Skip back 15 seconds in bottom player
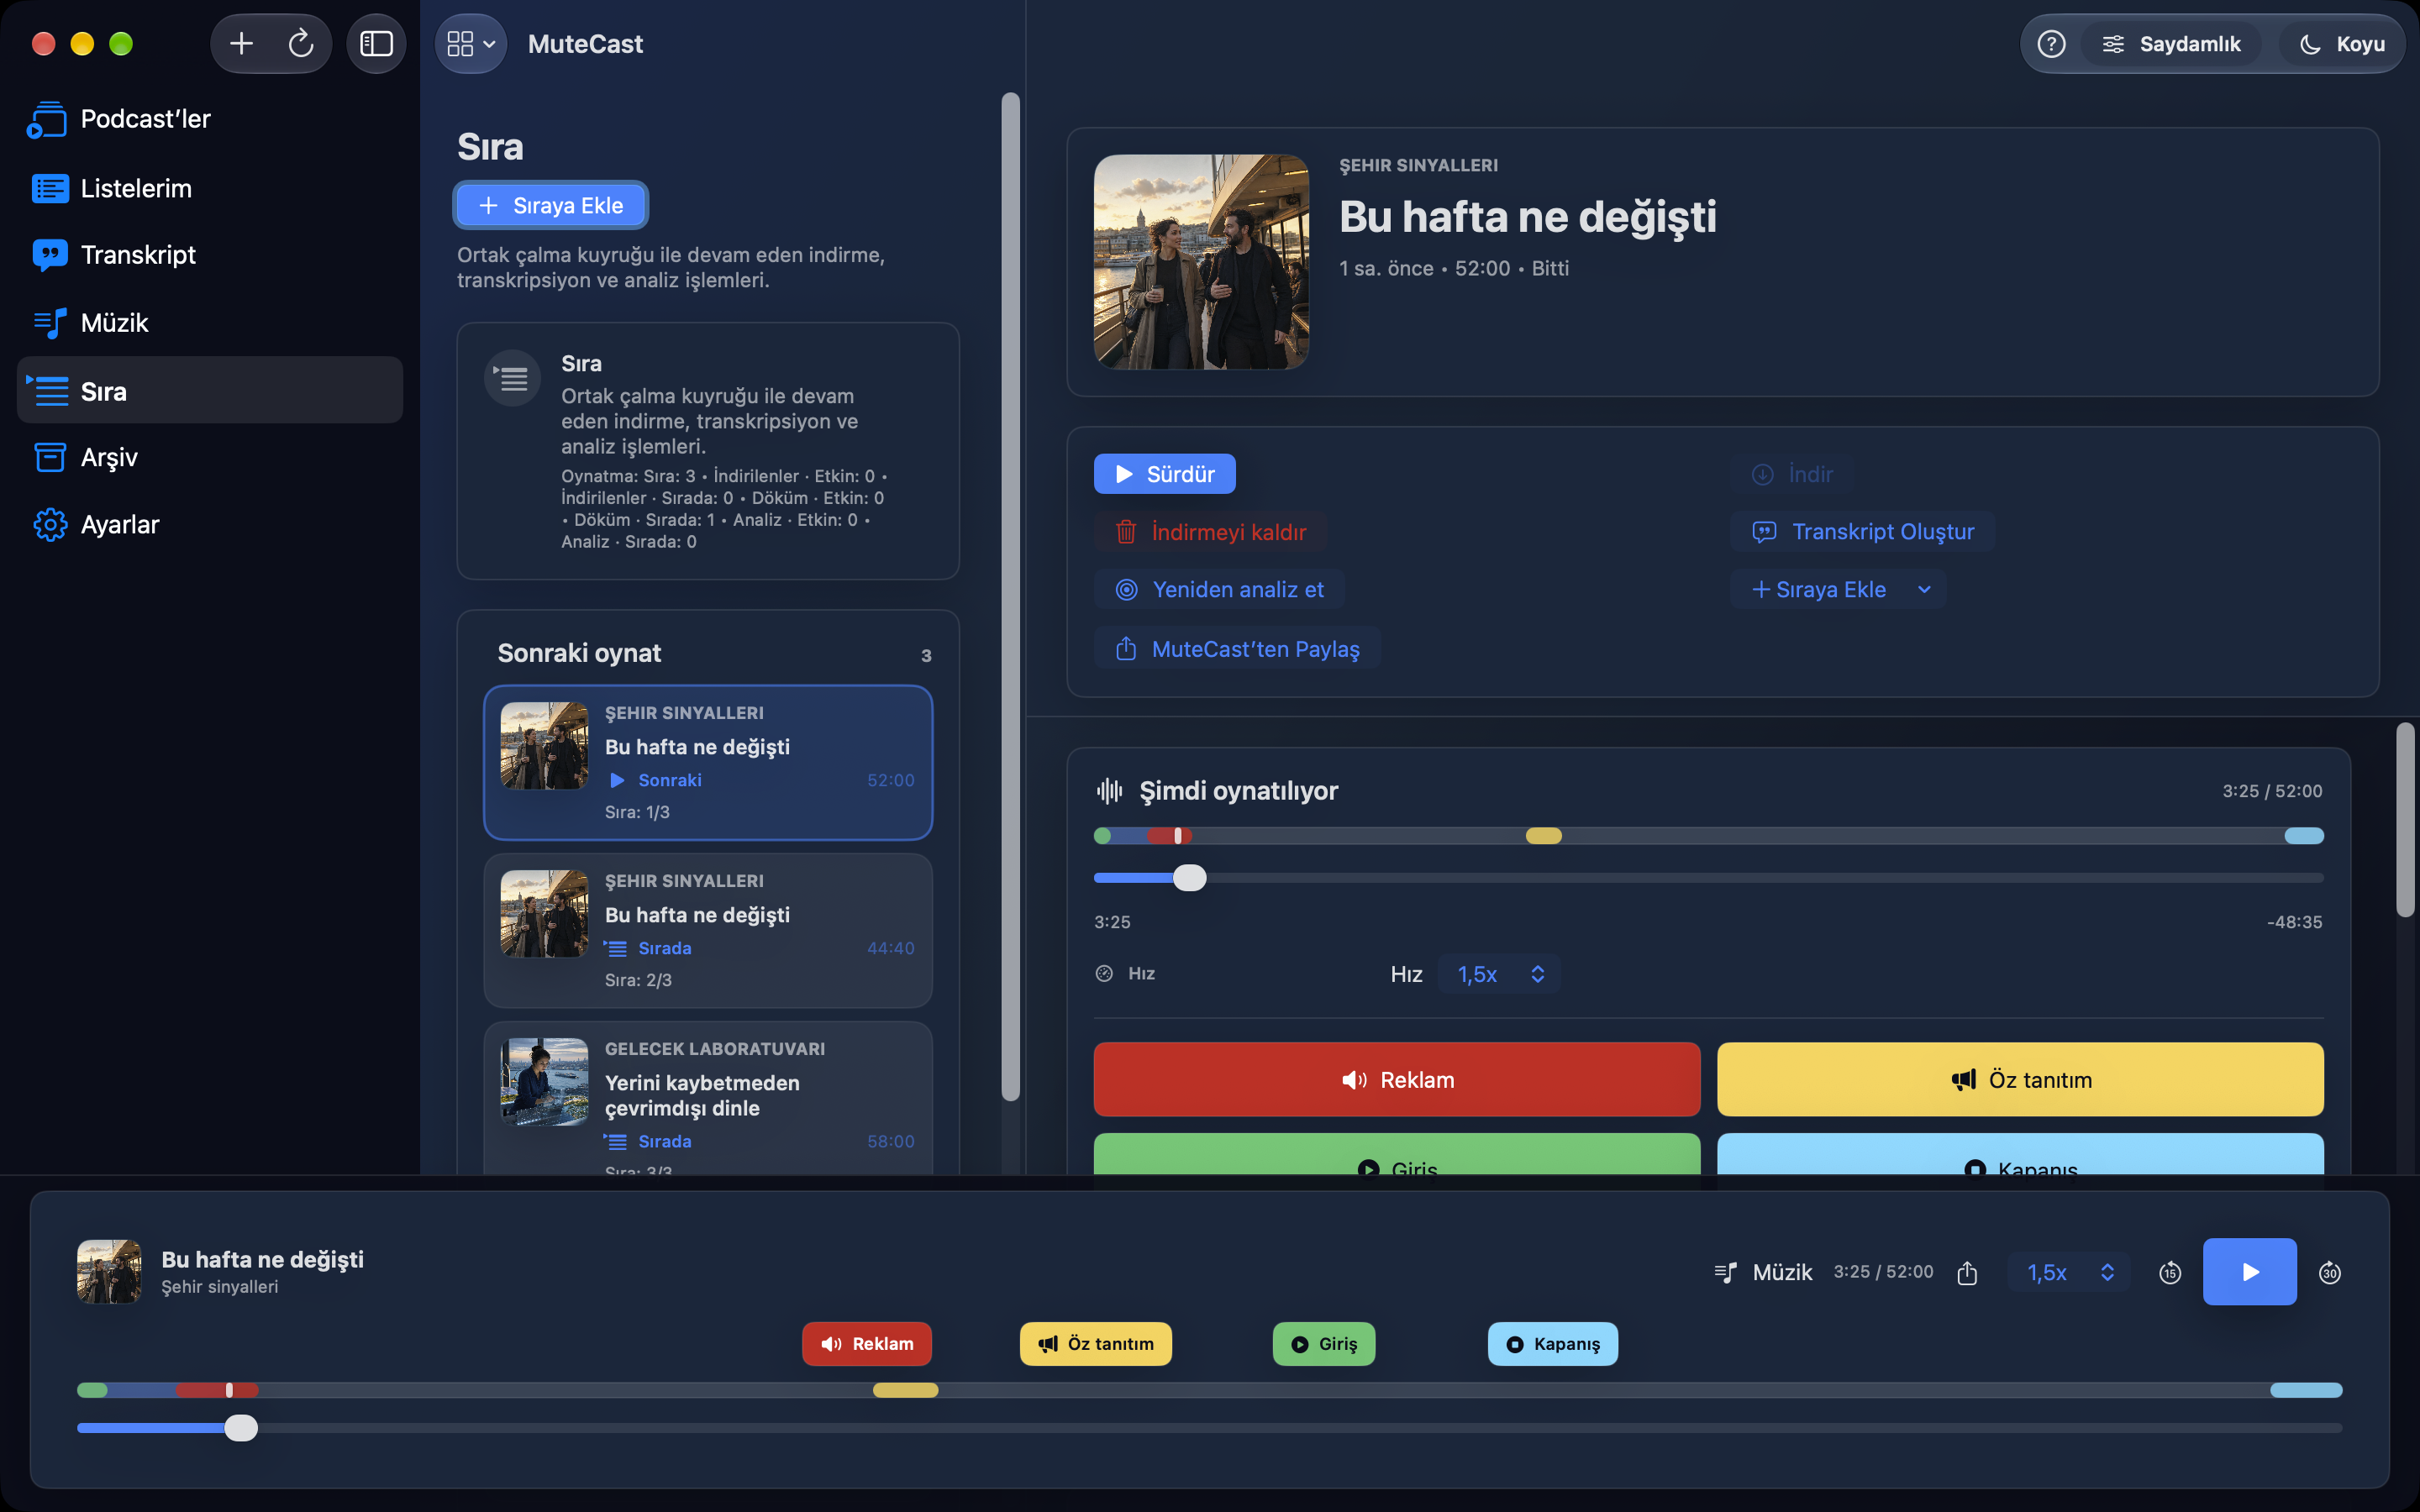The image size is (2420, 1512). (x=2169, y=1272)
